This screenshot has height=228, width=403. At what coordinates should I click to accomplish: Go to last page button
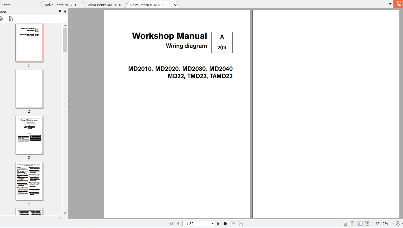pos(225,223)
